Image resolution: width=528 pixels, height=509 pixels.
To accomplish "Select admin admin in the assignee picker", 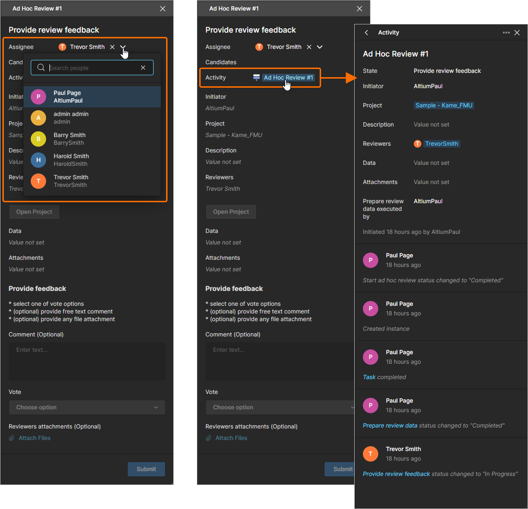I will pos(71,117).
